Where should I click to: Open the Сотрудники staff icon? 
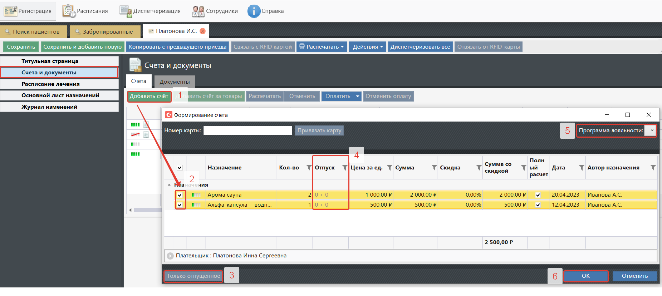coord(198,11)
